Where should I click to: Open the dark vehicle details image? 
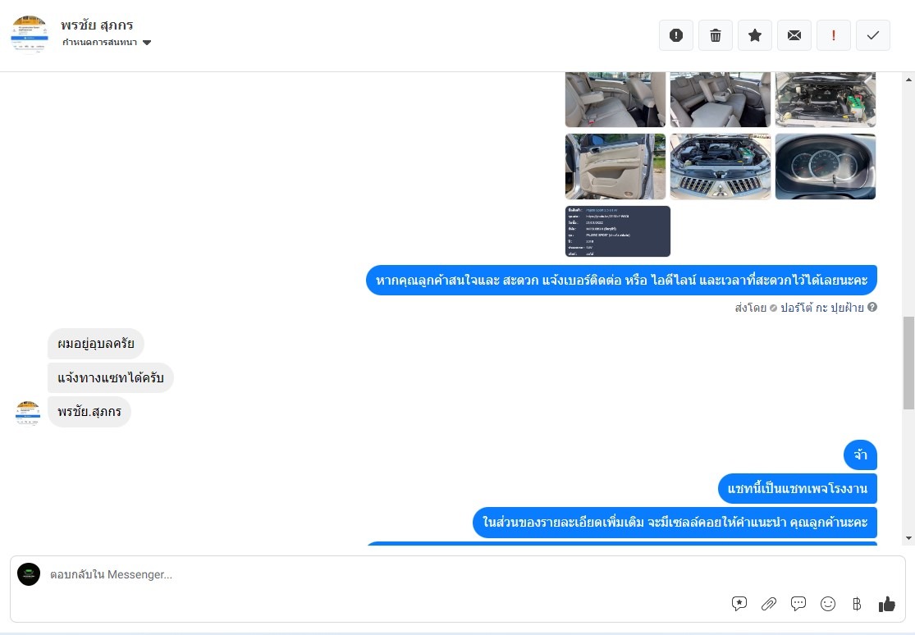(x=617, y=231)
